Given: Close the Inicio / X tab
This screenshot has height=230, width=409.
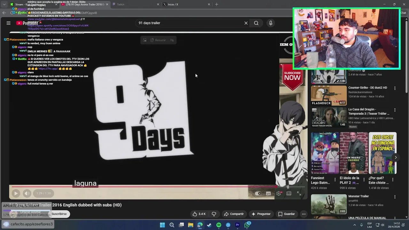Looking at the screenshot, I should point(209,4).
